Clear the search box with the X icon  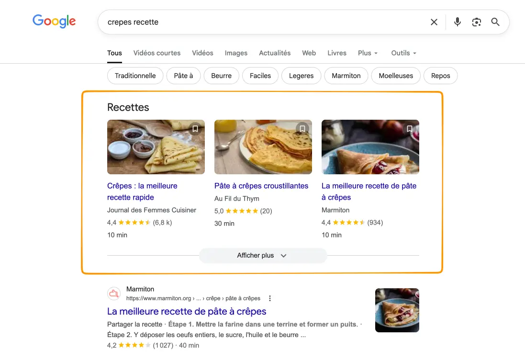434,22
